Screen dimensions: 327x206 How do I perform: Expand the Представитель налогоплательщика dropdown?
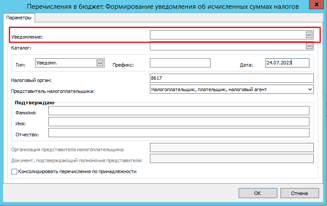coord(310,89)
